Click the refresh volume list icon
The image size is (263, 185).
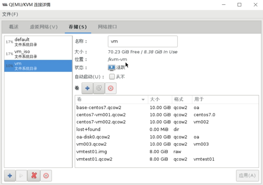point(99,88)
